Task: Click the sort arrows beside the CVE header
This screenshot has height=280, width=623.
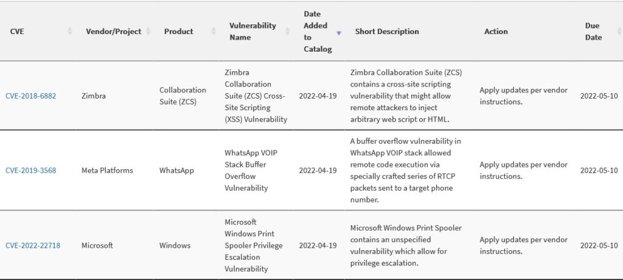Action: coord(70,32)
